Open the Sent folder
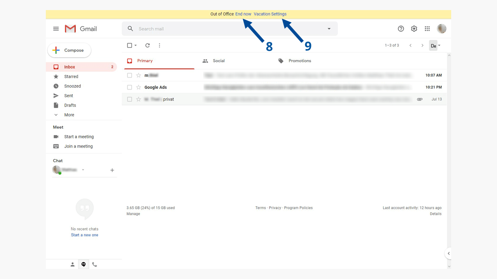Screen dimensions: 497x279 pos(81,96)
